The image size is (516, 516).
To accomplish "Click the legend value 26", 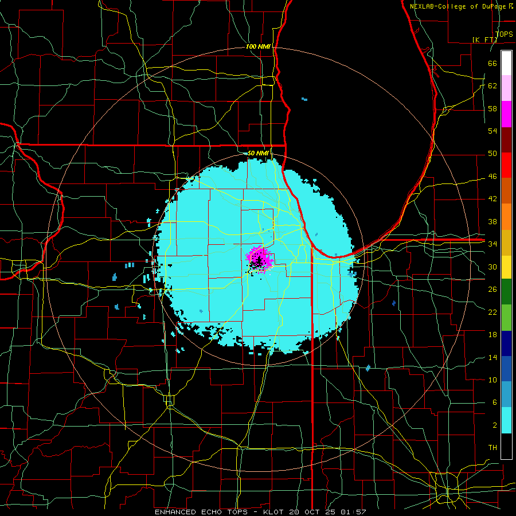I will click(x=492, y=290).
